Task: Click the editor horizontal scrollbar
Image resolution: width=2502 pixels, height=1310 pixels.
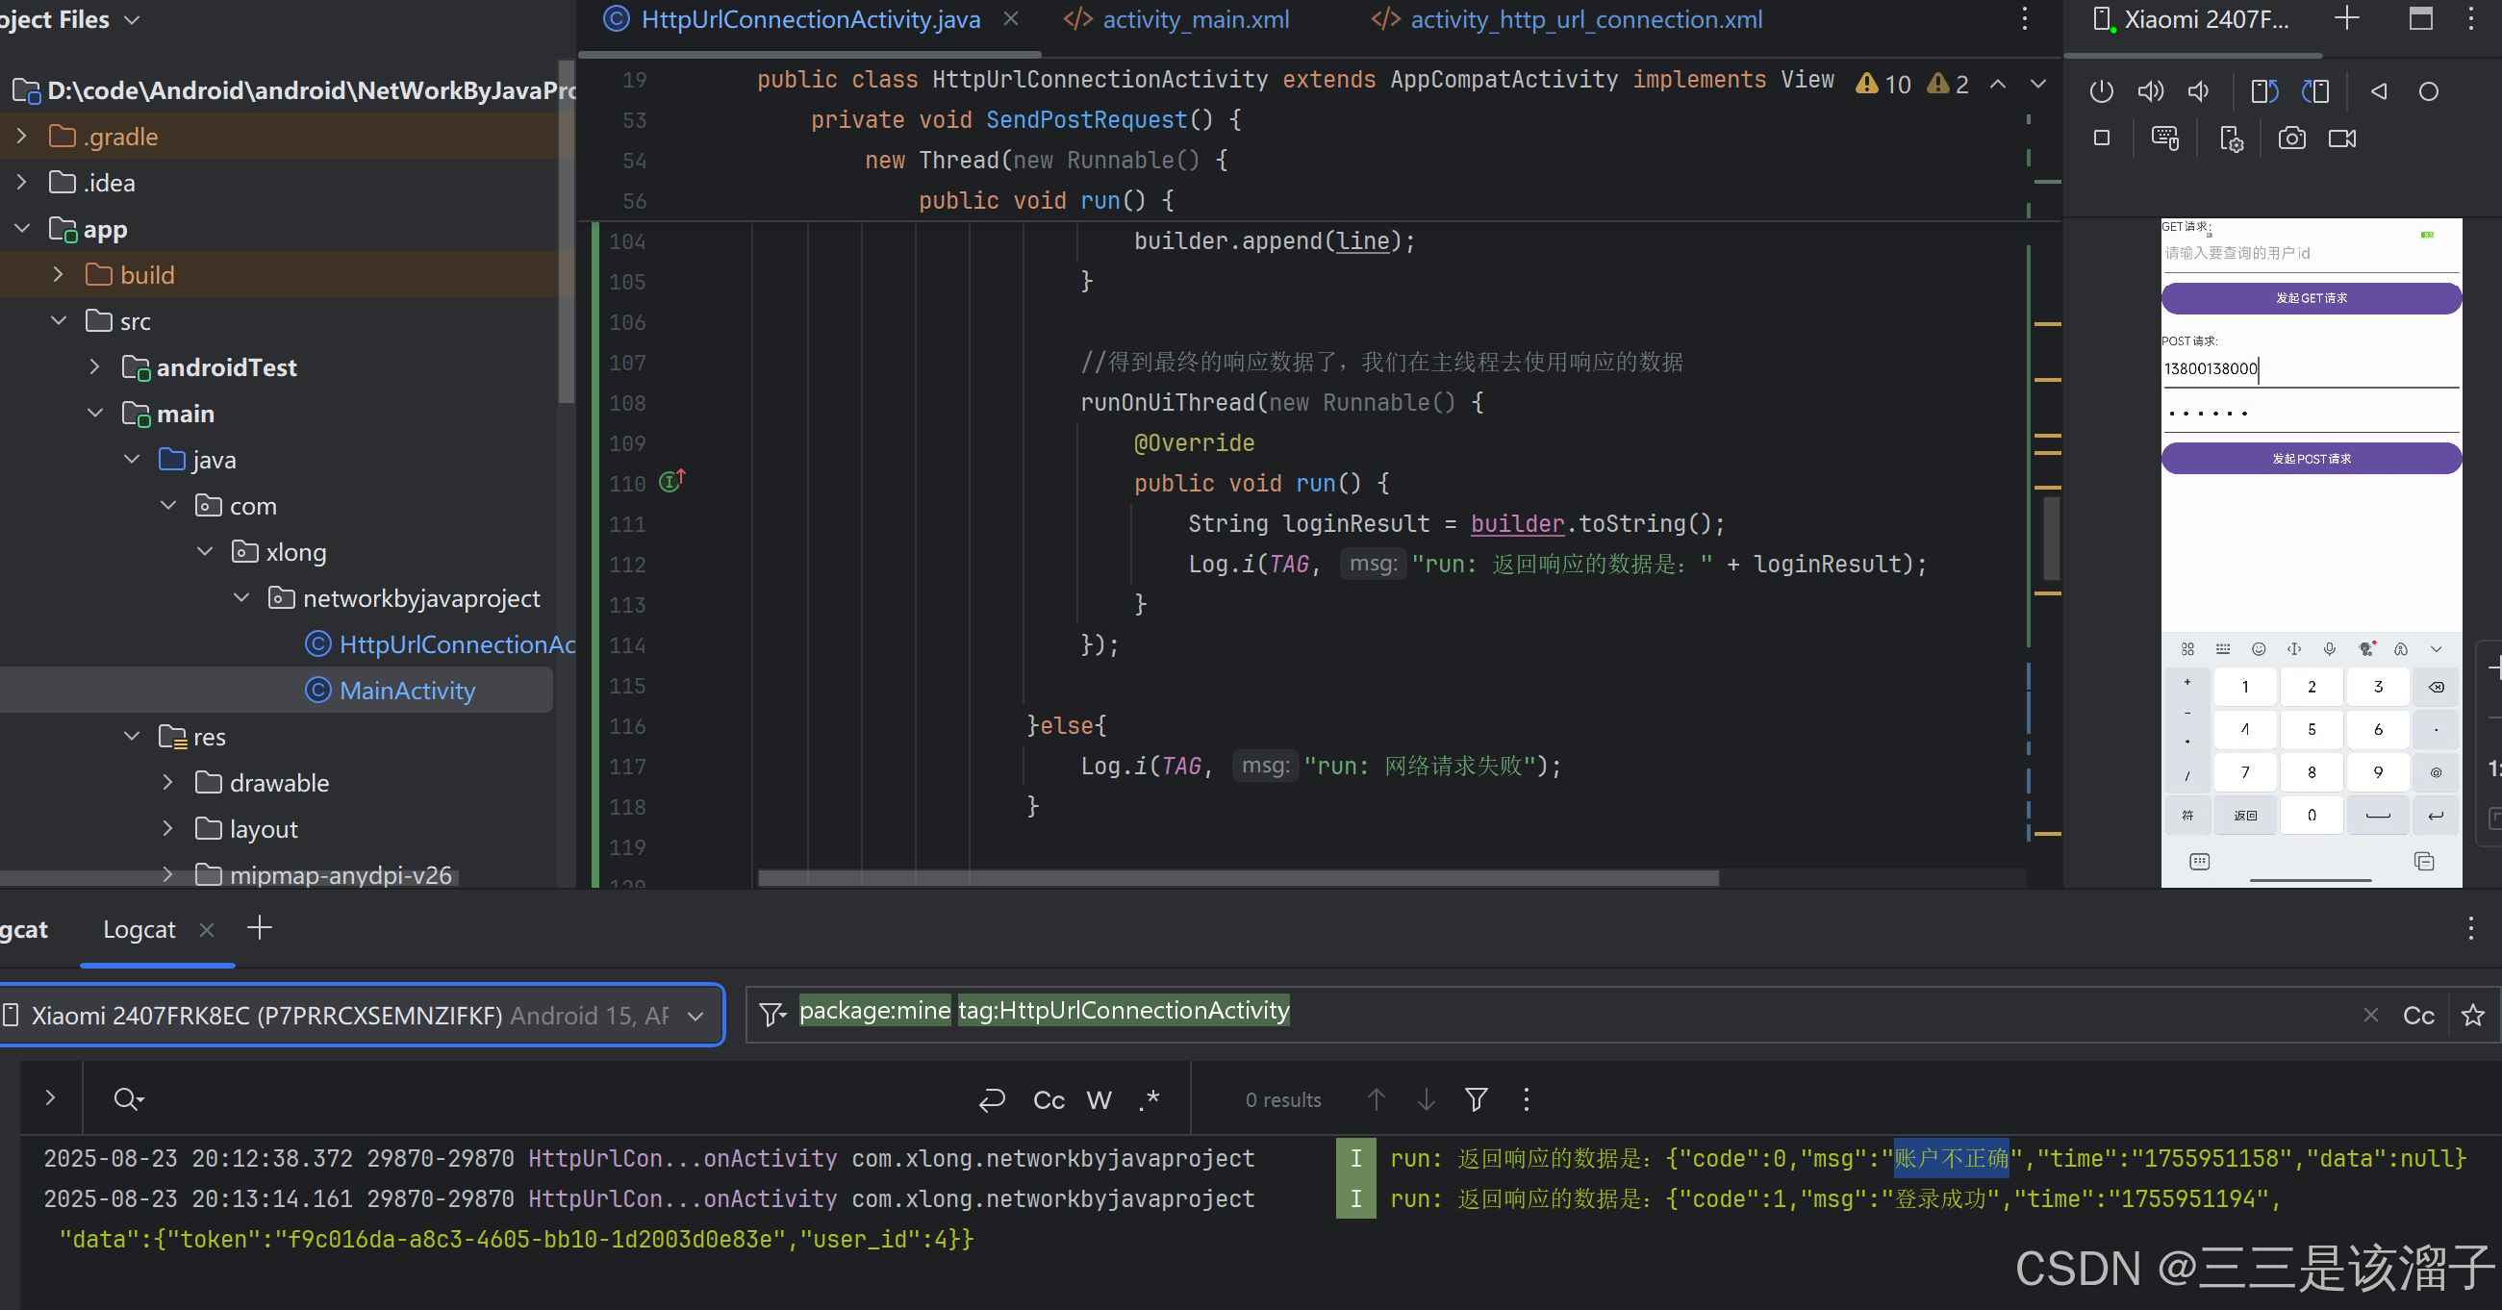Action: coord(1237,878)
